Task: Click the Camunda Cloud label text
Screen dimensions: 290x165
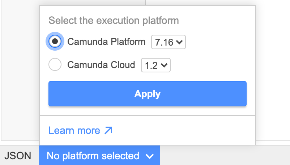Action: coord(101,65)
